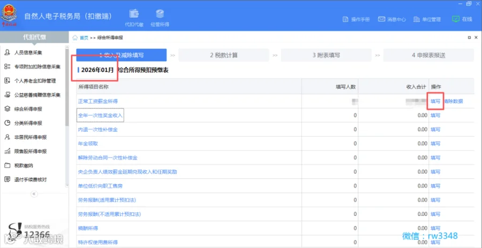Click the 在线 status monitor icon
Image resolution: width=482 pixels, height=248 pixels.
[x=456, y=19]
